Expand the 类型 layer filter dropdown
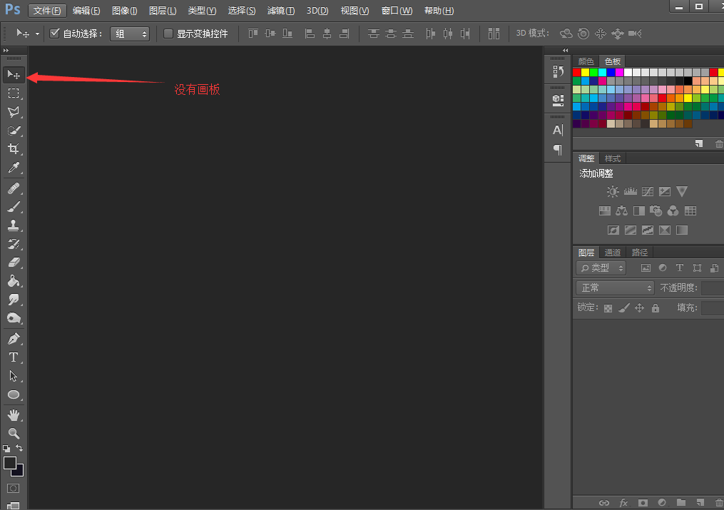724x510 pixels. (601, 268)
